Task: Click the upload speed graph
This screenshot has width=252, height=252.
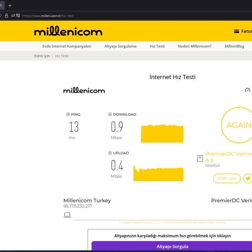Action: tap(158, 173)
